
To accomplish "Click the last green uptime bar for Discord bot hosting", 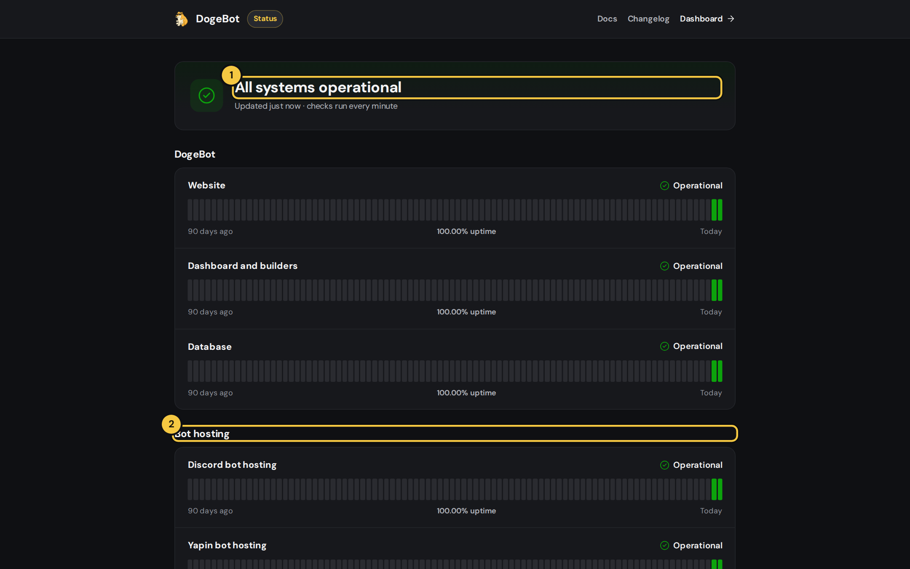I will point(720,489).
